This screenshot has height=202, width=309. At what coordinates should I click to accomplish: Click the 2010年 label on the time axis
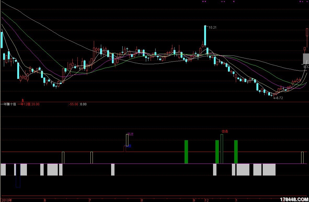click(x=7, y=200)
